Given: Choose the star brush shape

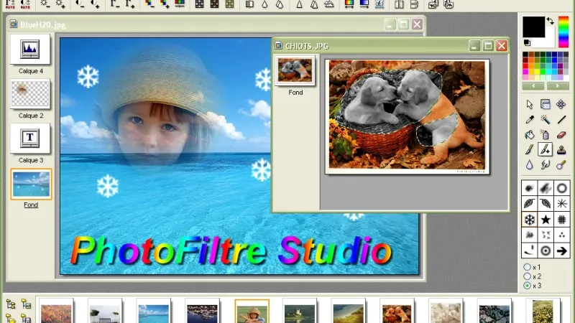Looking at the screenshot, I should coord(546,220).
